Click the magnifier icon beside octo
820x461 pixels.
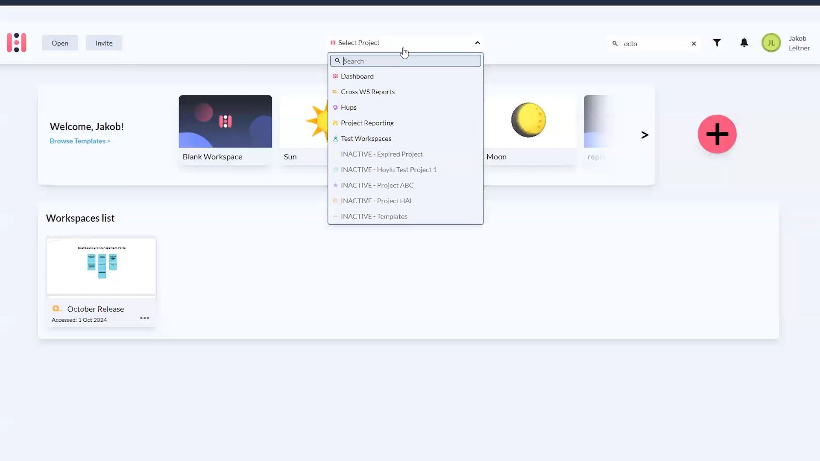click(x=615, y=44)
